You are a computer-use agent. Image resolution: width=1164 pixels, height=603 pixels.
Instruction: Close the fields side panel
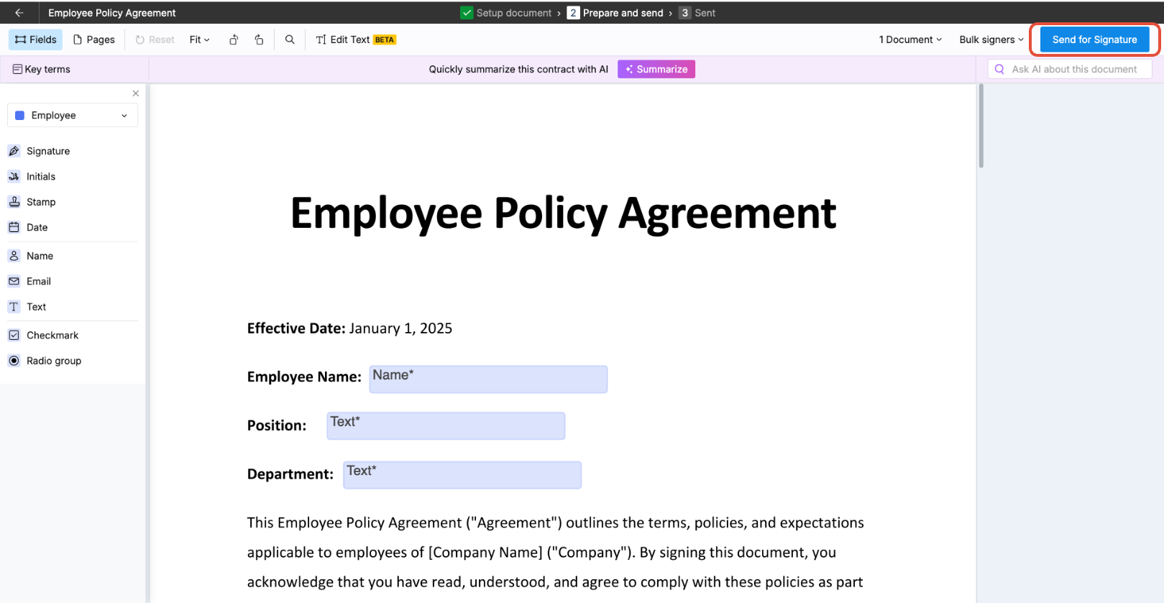136,93
